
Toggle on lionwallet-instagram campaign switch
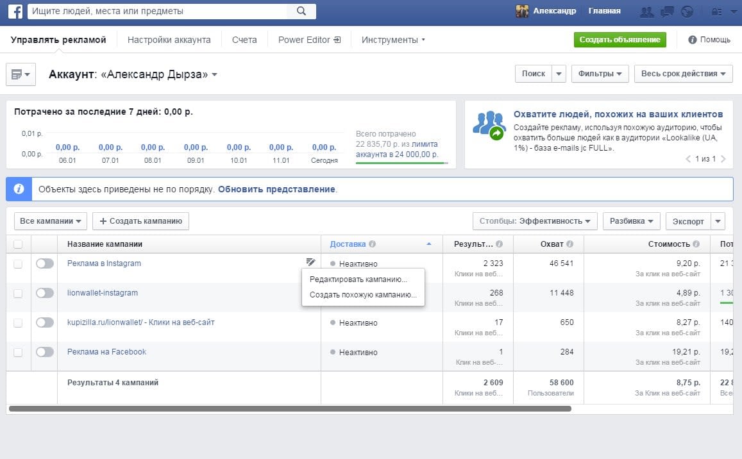tap(45, 293)
